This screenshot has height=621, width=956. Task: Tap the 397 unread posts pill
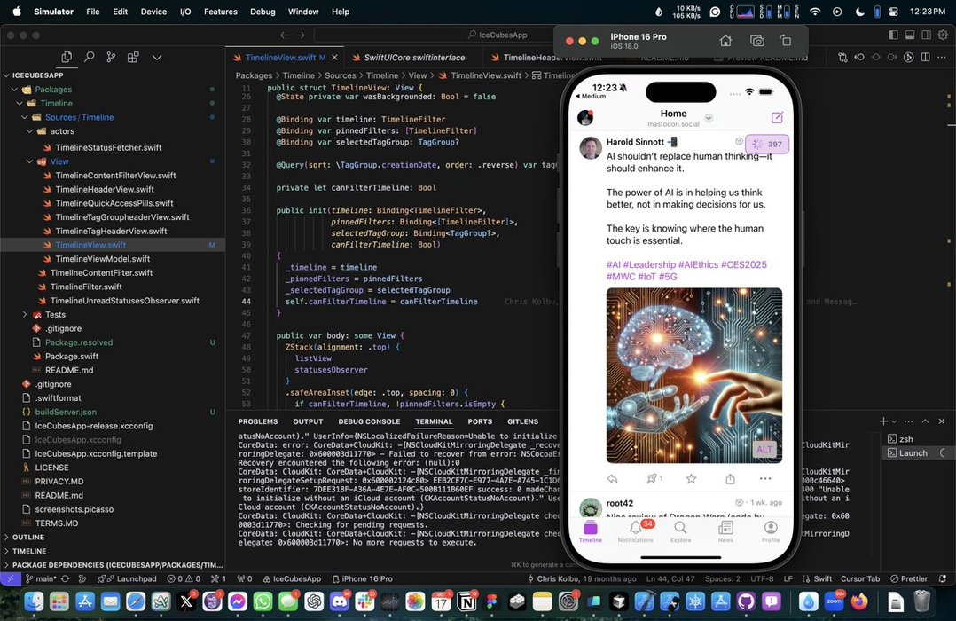pyautogui.click(x=767, y=144)
